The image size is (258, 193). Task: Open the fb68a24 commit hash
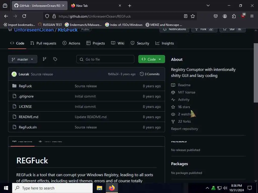tap(113, 74)
